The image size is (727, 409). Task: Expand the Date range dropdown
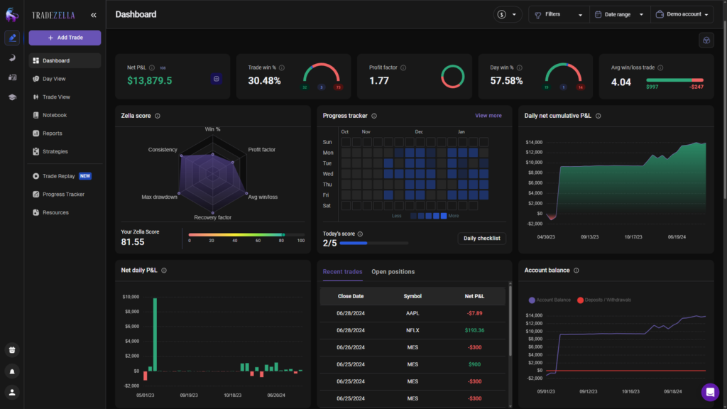click(620, 14)
